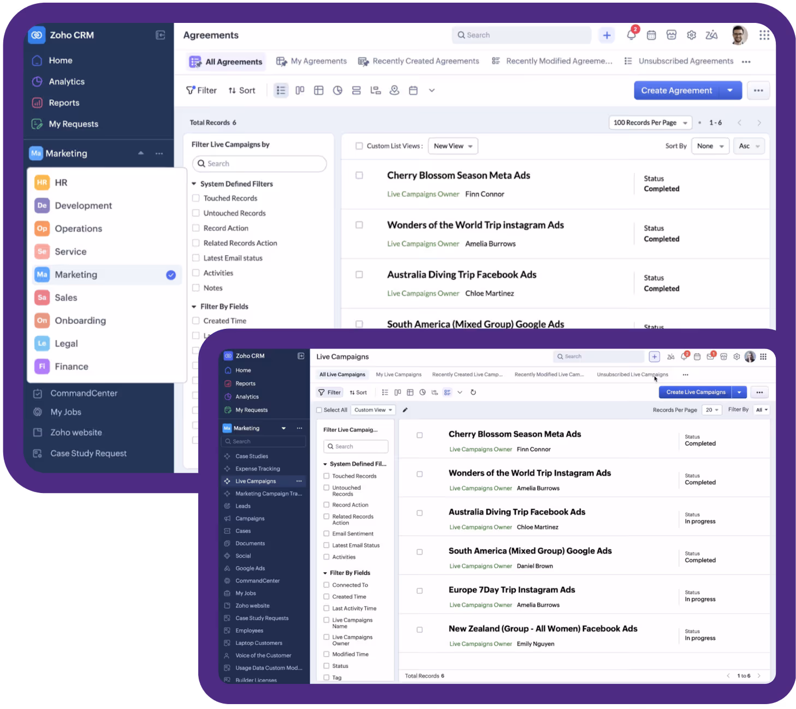Open apps grid icon in Agreements window

tap(764, 35)
